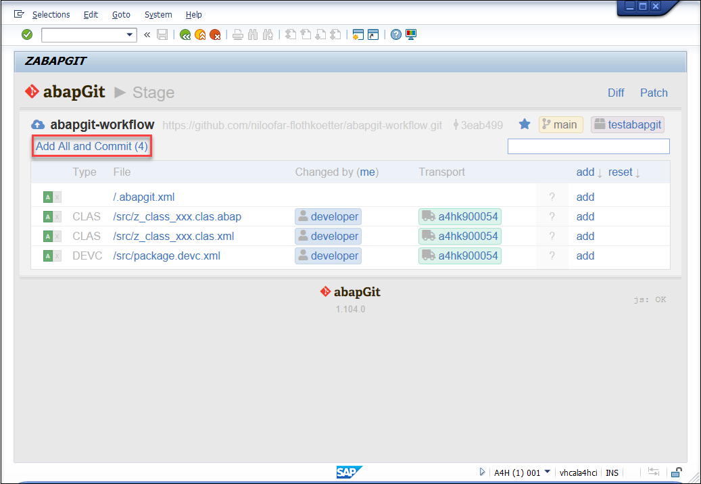Viewport: 701px width, 484px height.
Task: Collapse the command field with double-chevron
Action: pyautogui.click(x=147, y=35)
